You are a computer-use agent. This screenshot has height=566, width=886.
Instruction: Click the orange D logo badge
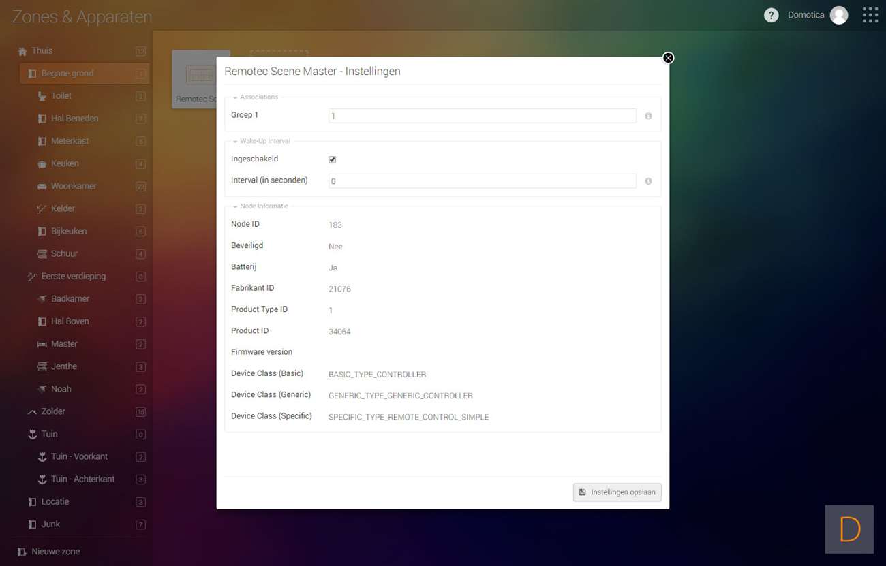[x=849, y=529]
